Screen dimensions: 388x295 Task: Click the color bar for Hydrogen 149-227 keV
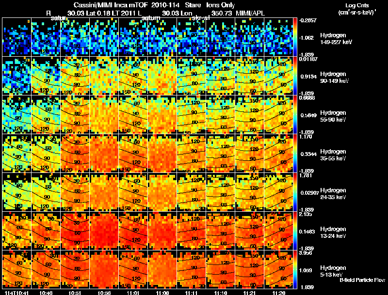click(295, 37)
